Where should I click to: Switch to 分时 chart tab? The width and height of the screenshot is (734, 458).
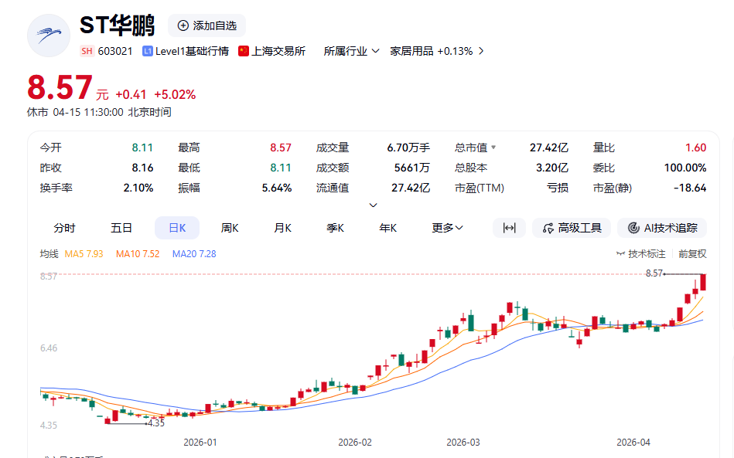tap(65, 228)
